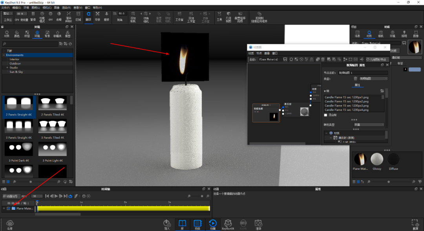Click the blue color swatch in material panel
The width and height of the screenshot is (424, 231).
pyautogui.click(x=415, y=70)
